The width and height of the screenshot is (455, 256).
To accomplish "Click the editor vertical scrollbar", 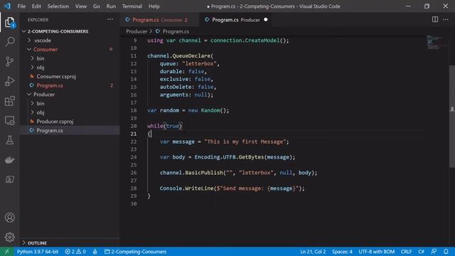I will (x=452, y=116).
